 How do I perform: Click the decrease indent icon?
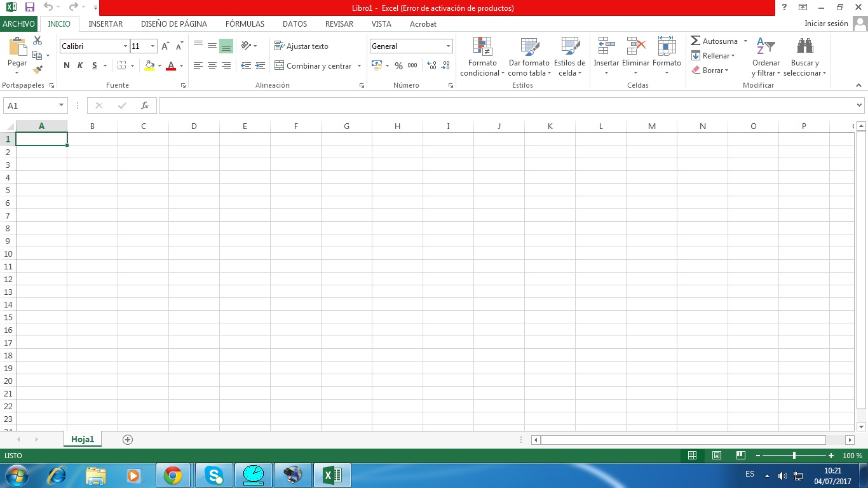click(245, 65)
